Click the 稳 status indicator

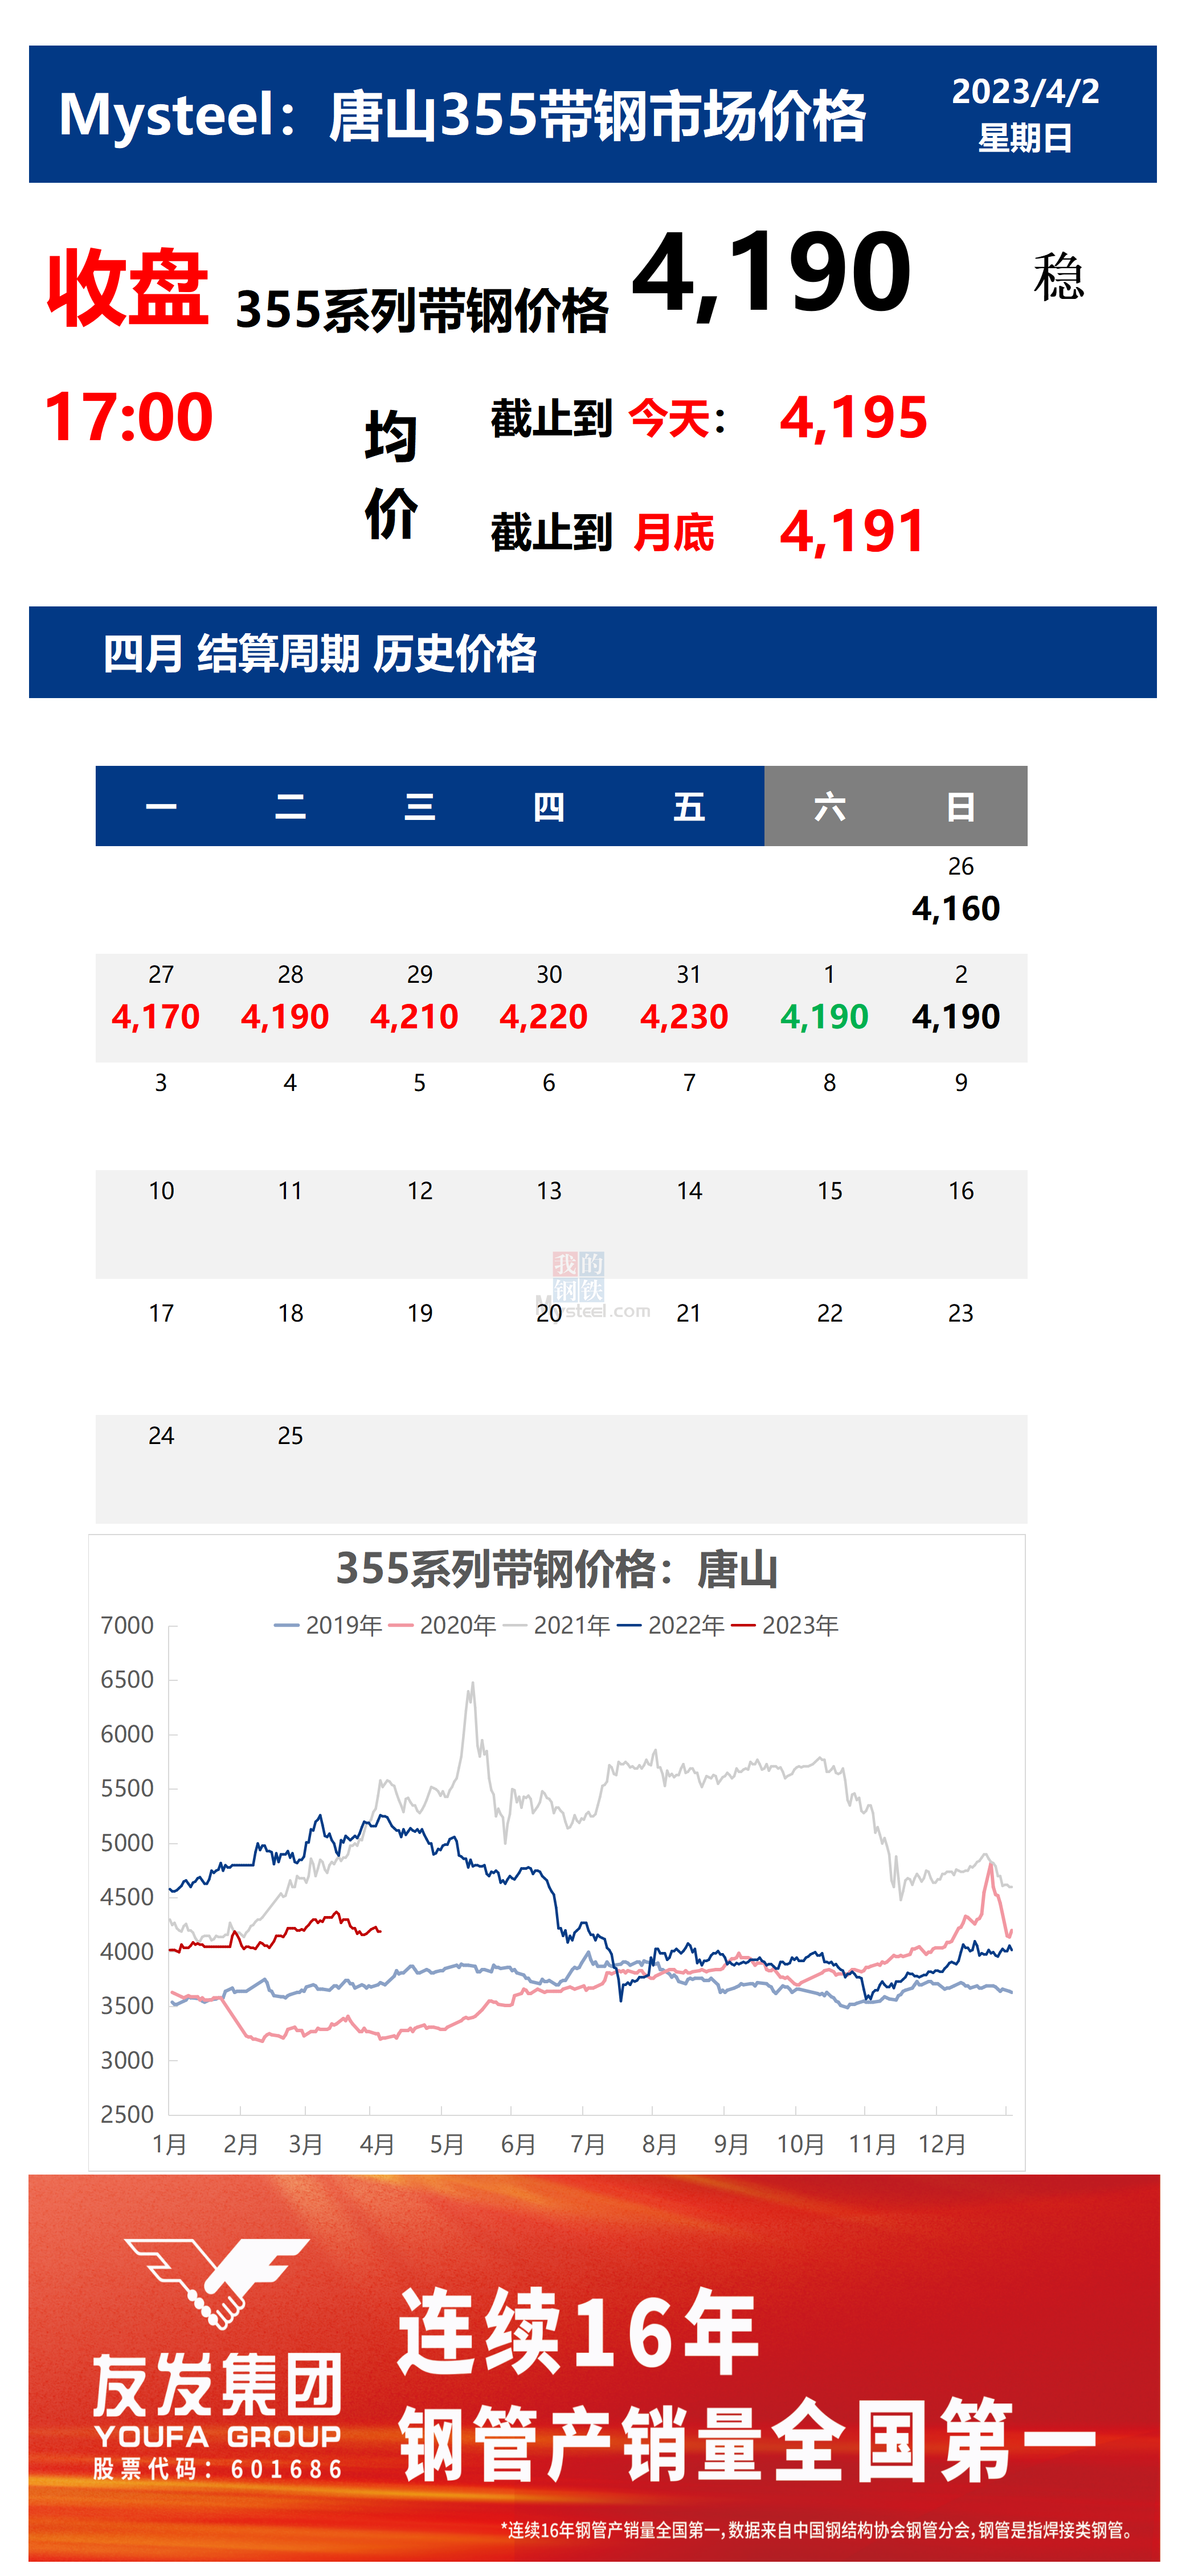coord(1058,277)
